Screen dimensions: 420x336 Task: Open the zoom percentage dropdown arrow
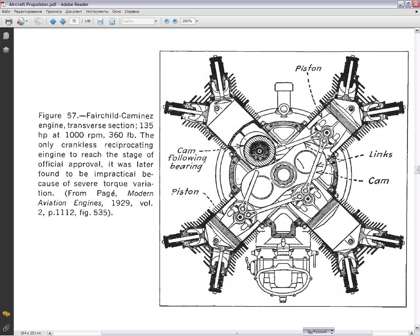(197, 21)
